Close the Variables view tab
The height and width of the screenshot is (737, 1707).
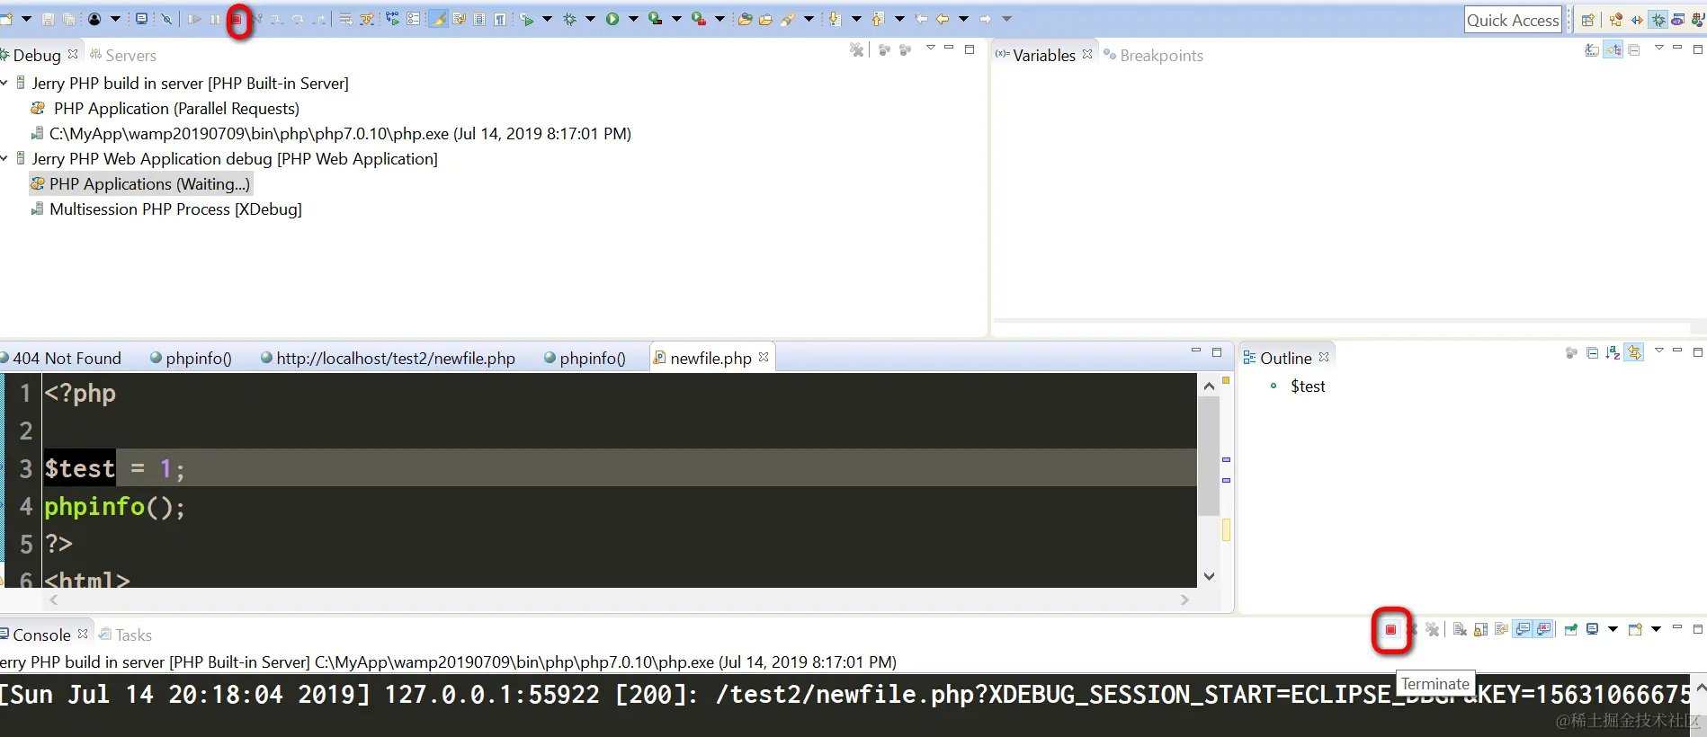1087,54
